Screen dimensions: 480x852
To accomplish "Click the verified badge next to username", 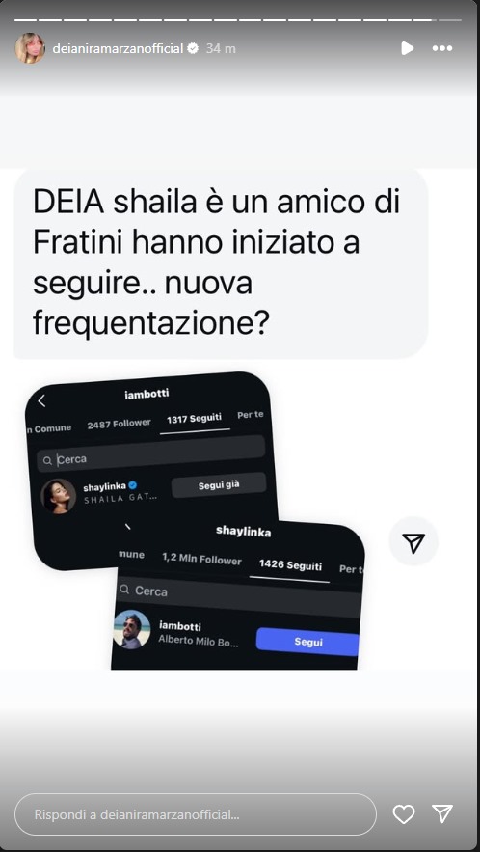I will pos(193,48).
